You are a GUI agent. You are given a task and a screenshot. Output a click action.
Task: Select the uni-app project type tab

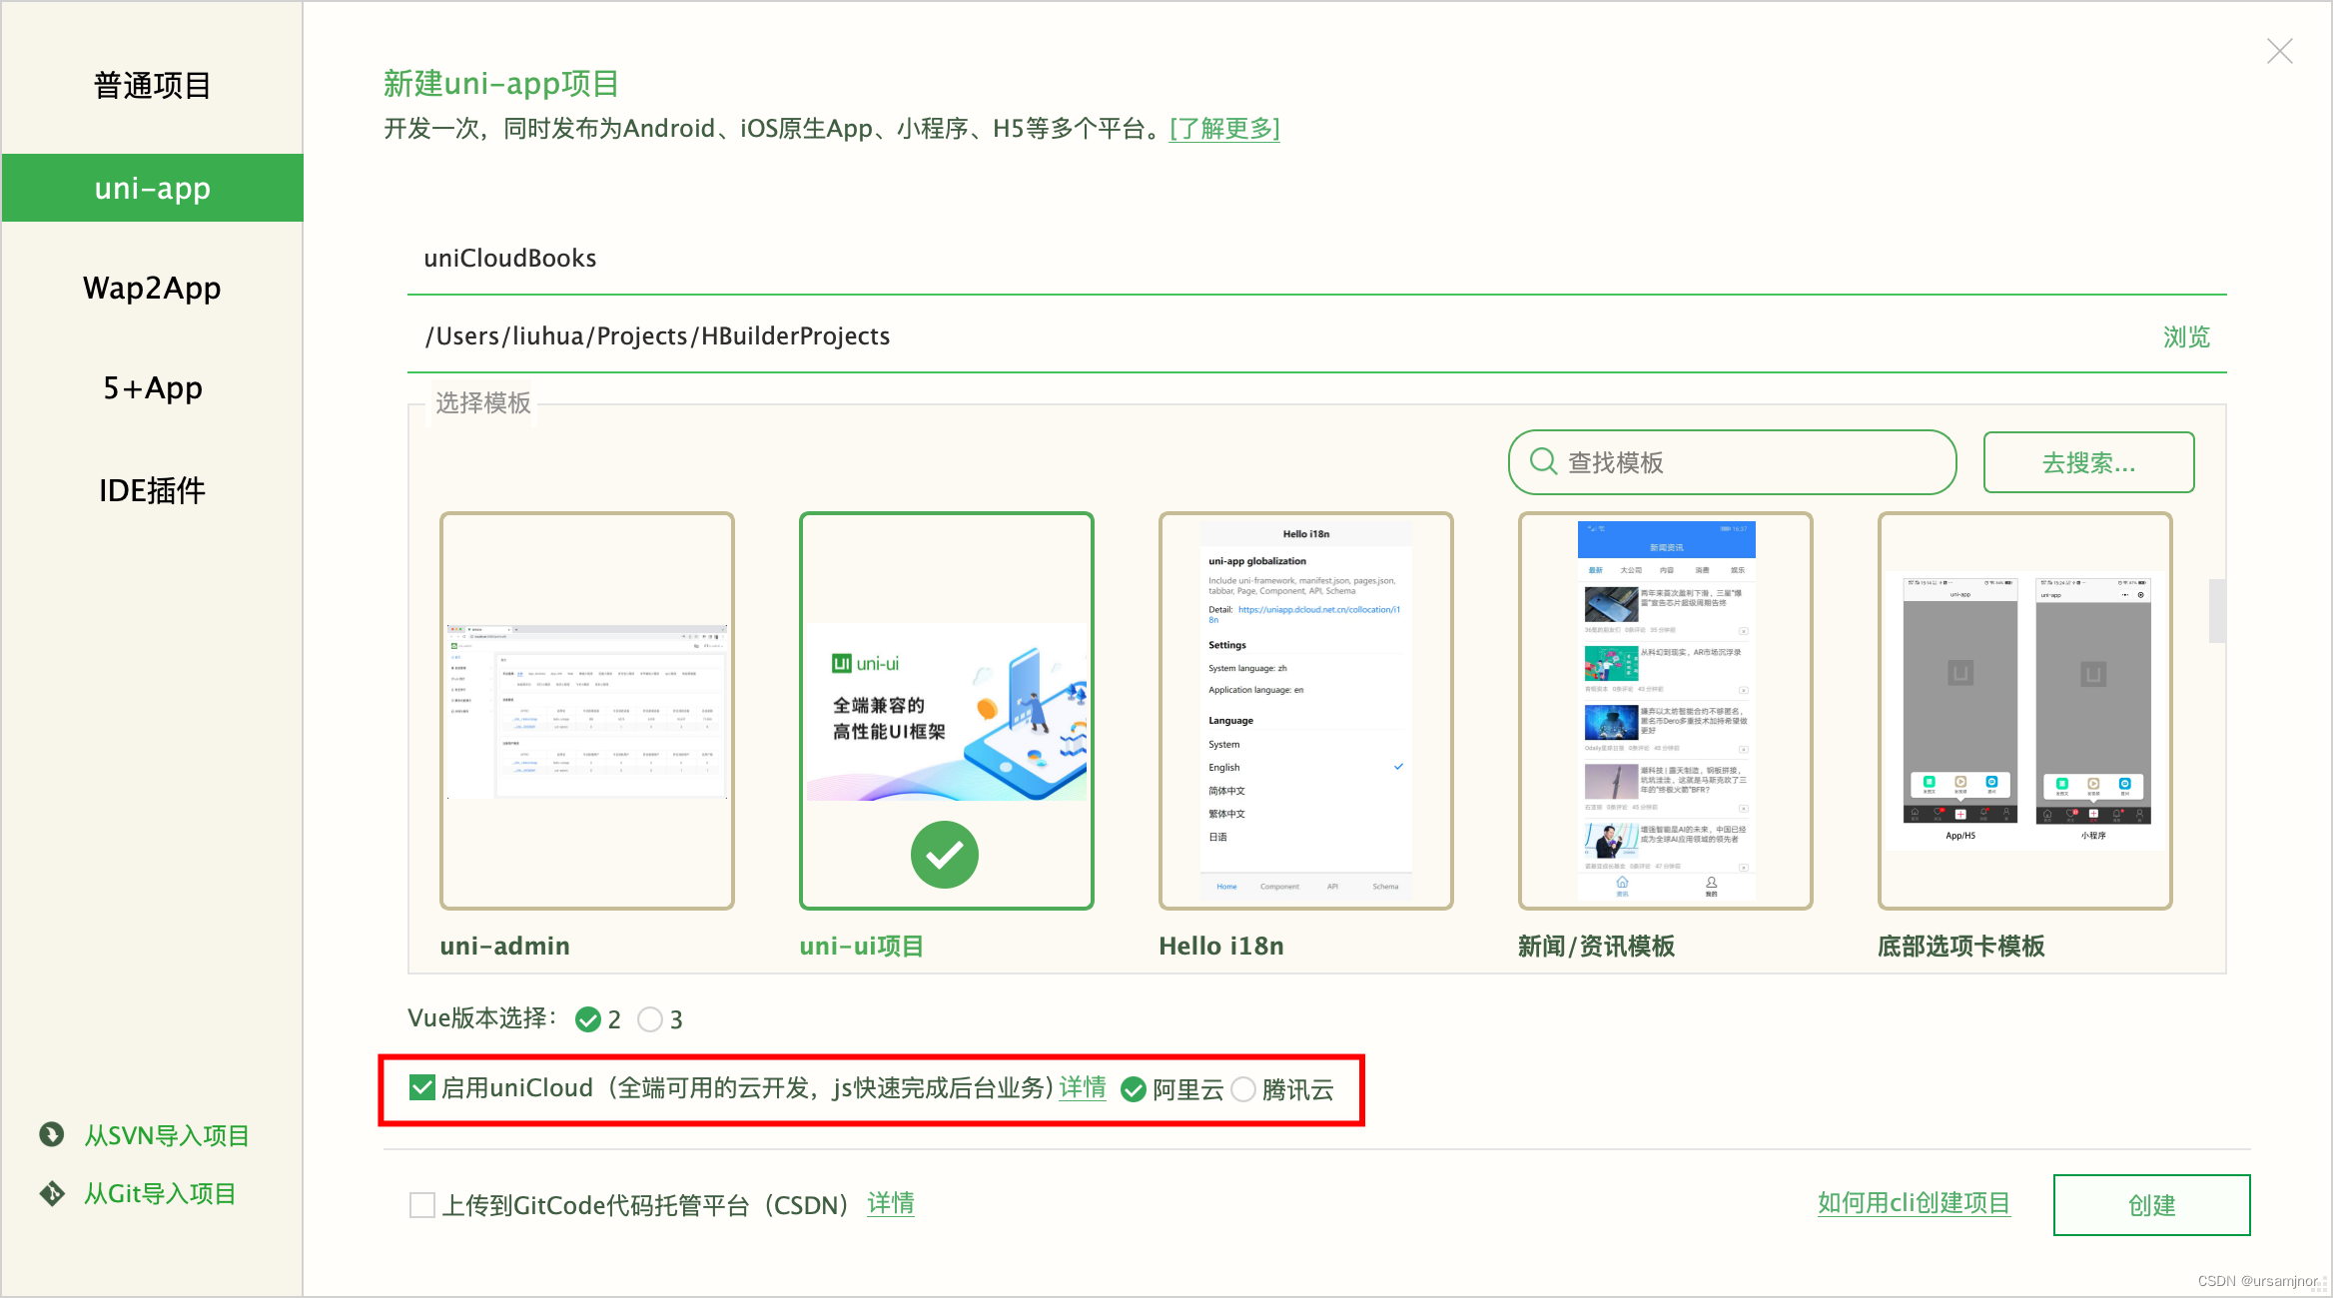(153, 188)
